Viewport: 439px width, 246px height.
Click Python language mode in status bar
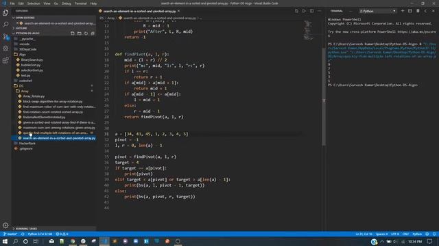coord(417,234)
